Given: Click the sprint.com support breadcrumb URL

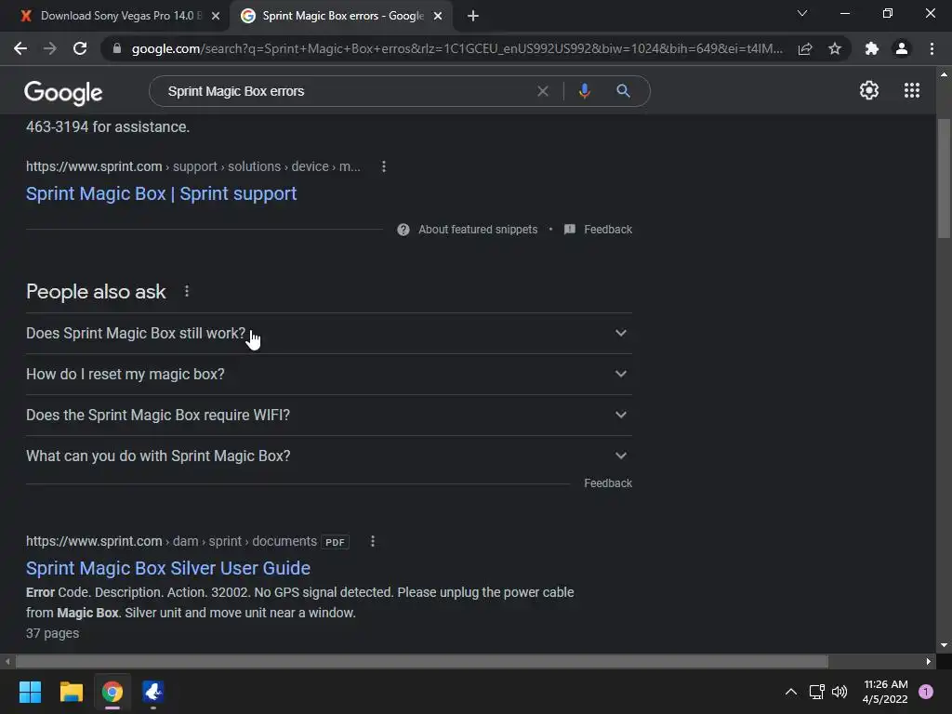Looking at the screenshot, I should (x=193, y=166).
